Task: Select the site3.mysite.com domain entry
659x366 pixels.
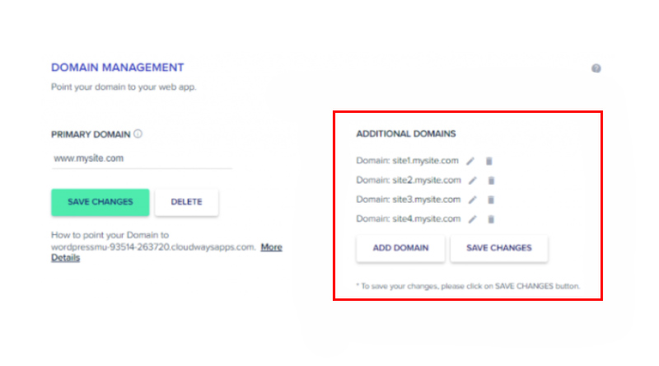Action: click(x=409, y=199)
